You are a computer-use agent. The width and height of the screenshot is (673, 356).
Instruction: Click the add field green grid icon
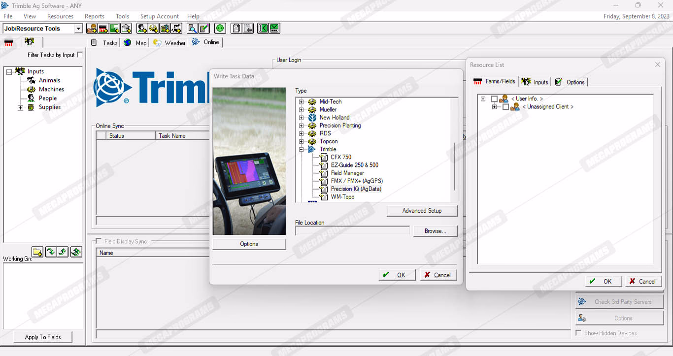coord(114,29)
